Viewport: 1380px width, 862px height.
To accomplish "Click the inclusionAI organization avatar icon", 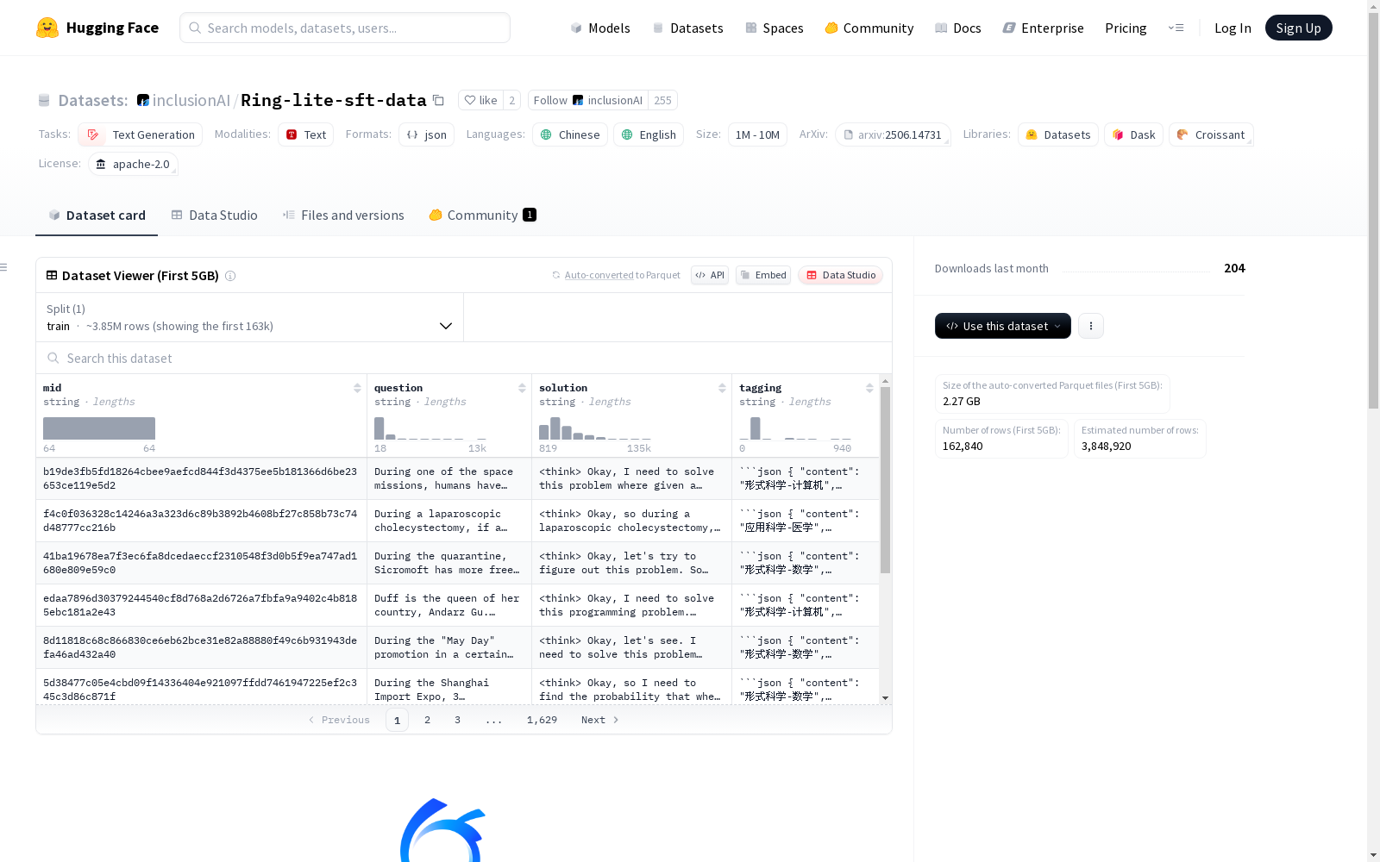I will pyautogui.click(x=143, y=100).
